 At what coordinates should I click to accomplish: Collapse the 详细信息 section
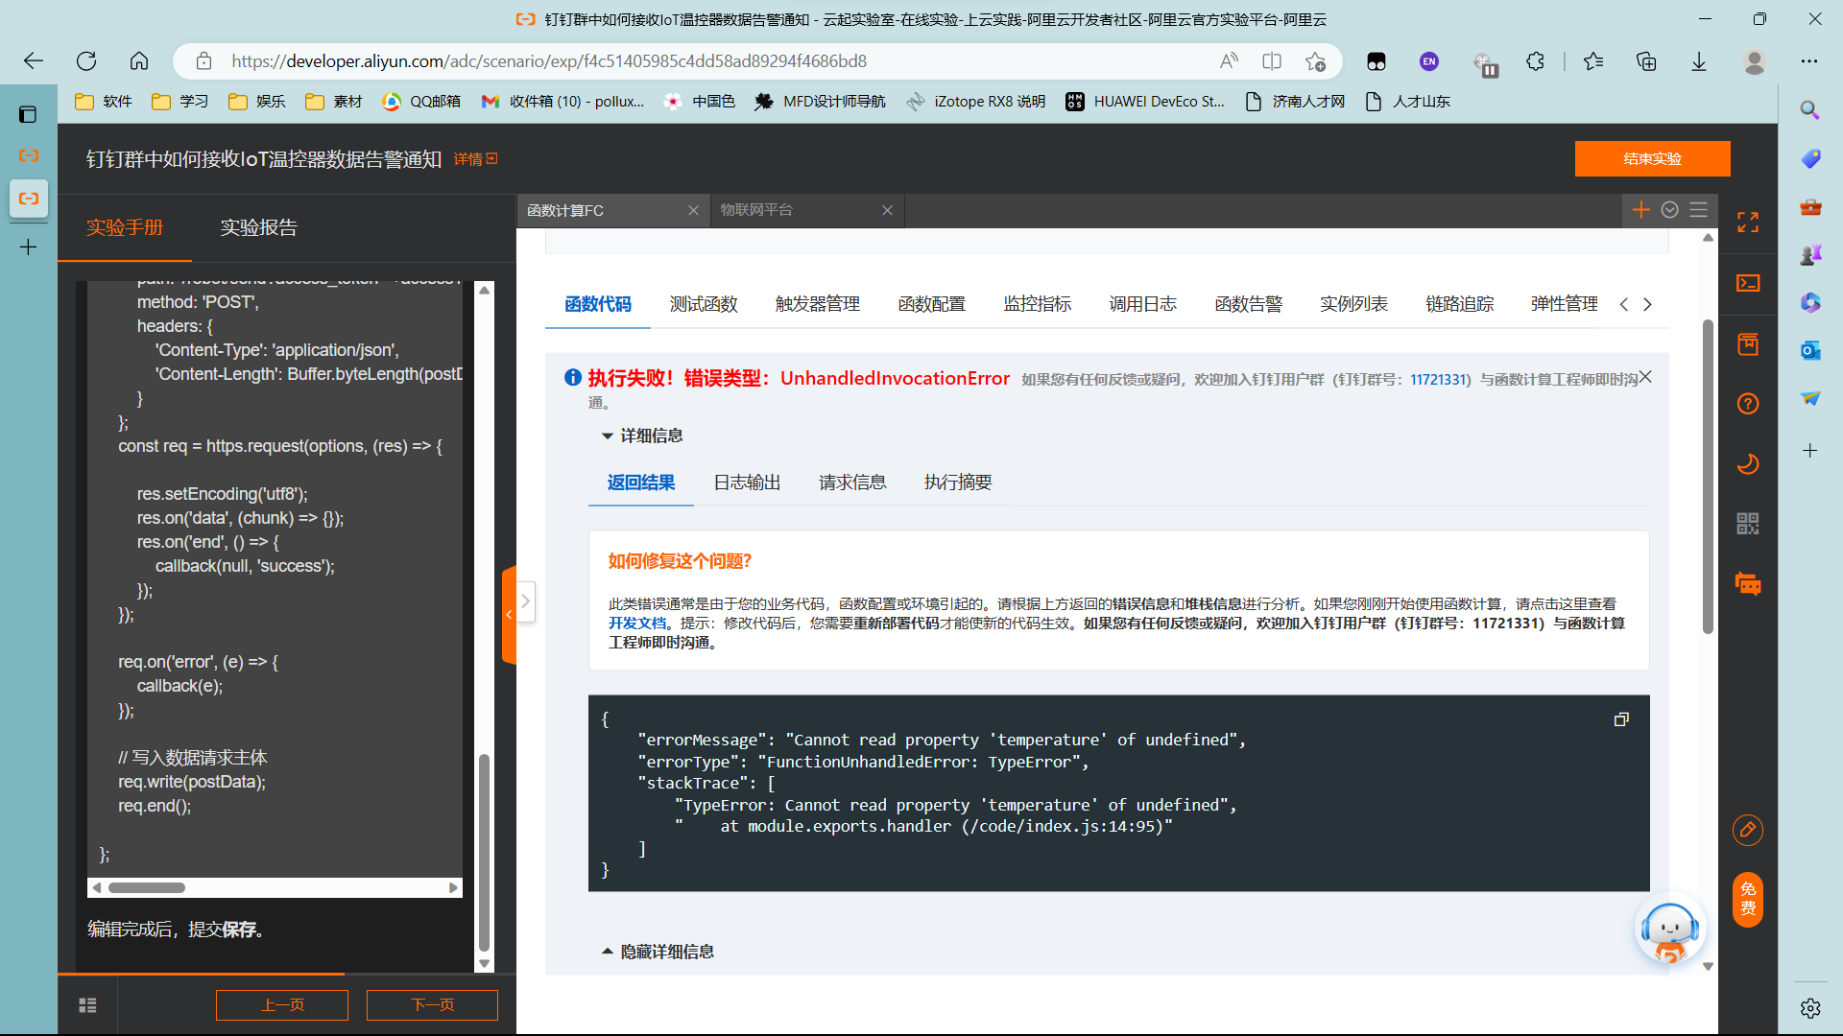coord(641,436)
